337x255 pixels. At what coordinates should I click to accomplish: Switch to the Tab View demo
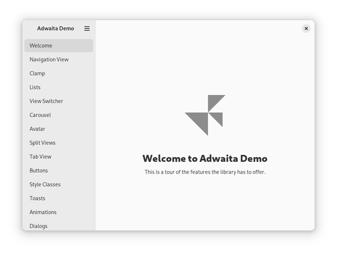pyautogui.click(x=58, y=157)
